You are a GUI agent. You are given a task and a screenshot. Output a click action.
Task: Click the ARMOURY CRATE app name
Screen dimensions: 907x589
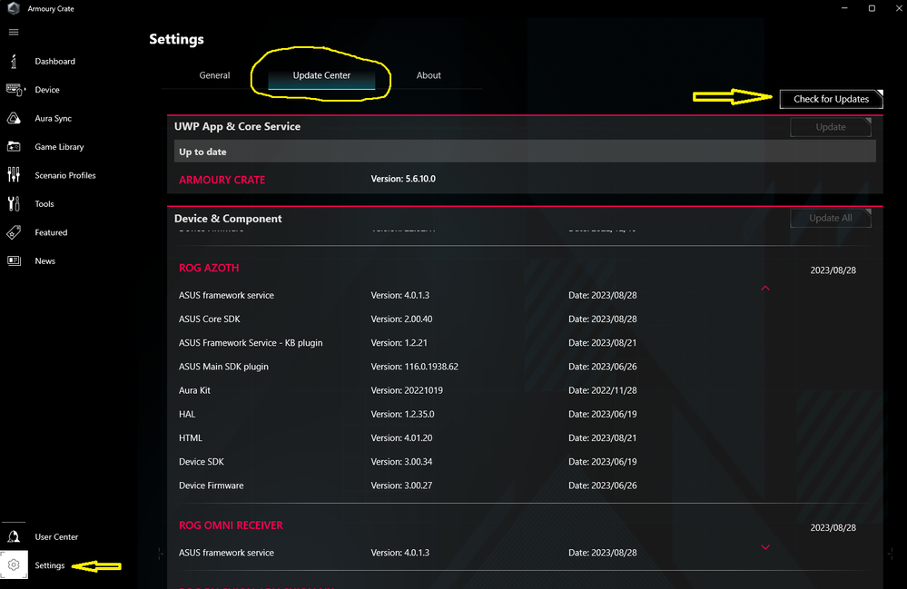click(x=222, y=180)
